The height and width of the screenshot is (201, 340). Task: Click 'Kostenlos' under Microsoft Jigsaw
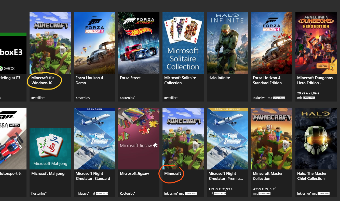[128, 193]
